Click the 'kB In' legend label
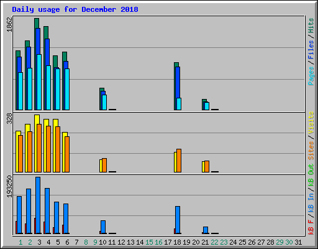 click(311, 204)
